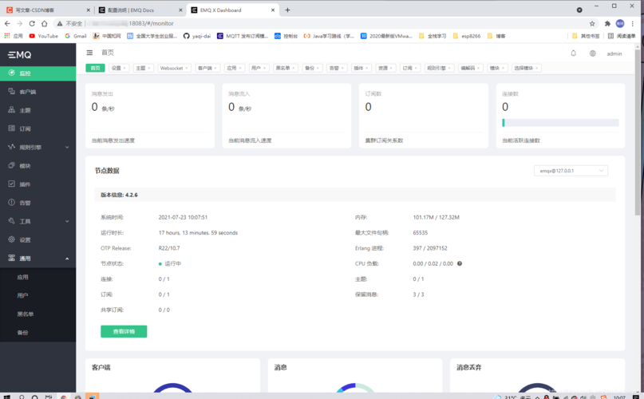Image resolution: width=644 pixels, height=399 pixels.
Task: Switch to the 设置 page tag
Action: [x=119, y=68]
